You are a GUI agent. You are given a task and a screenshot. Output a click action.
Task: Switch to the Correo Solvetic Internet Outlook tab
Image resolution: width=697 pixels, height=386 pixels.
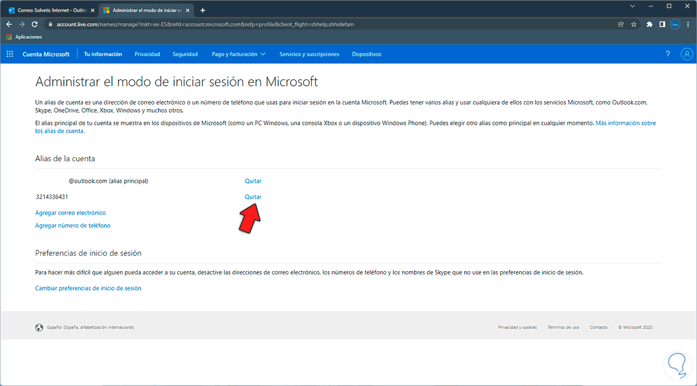[x=51, y=10]
